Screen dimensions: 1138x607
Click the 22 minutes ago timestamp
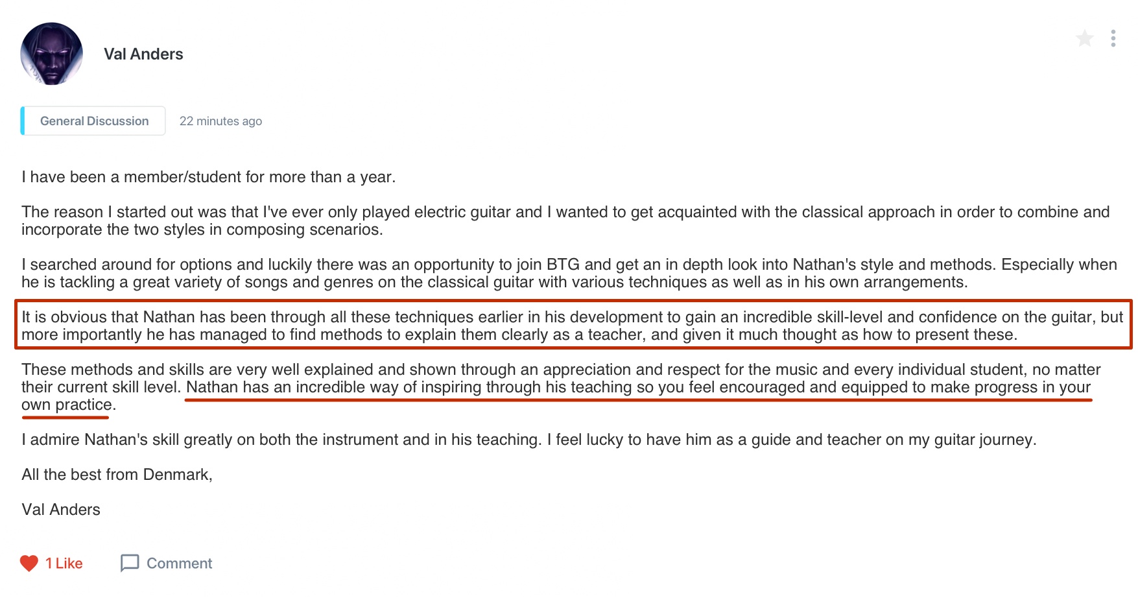(220, 121)
